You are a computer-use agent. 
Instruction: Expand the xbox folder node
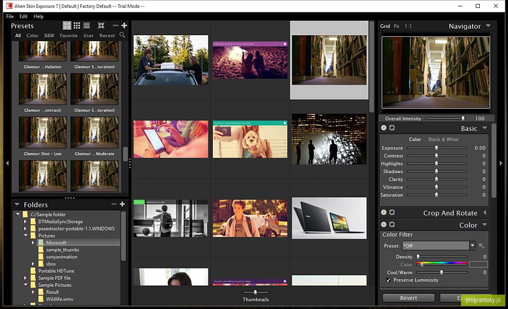[x=33, y=264]
